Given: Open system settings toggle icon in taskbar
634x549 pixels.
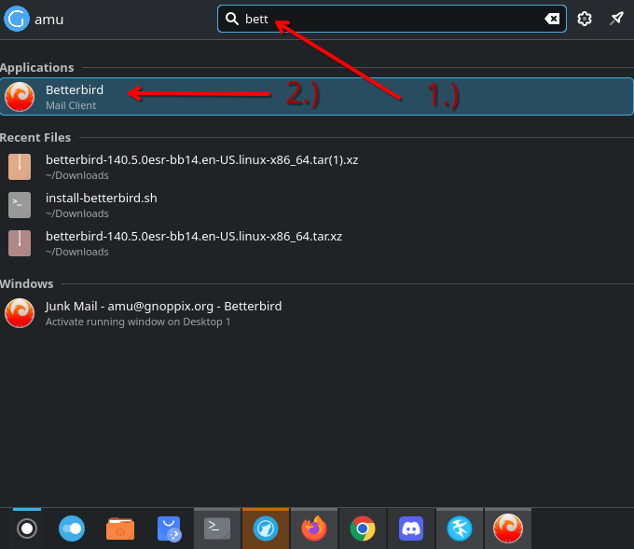Looking at the screenshot, I should pos(72,529).
